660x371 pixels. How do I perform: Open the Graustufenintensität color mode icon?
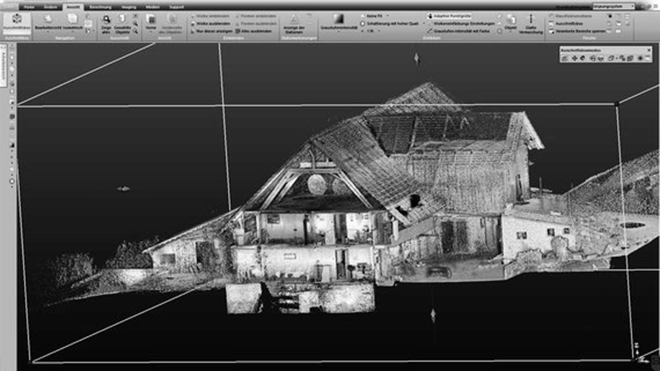coord(339,19)
